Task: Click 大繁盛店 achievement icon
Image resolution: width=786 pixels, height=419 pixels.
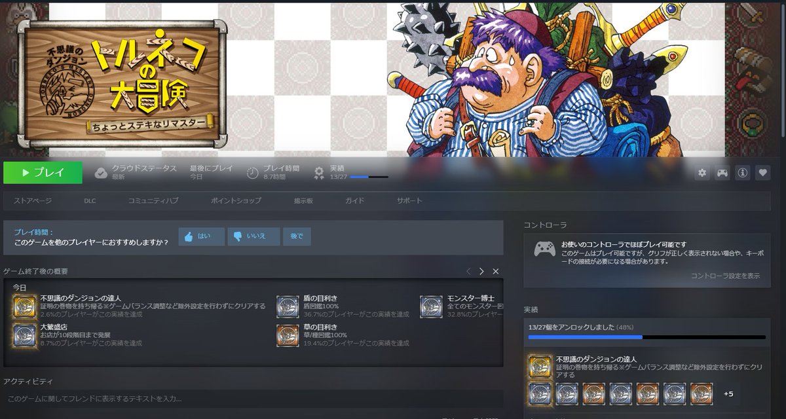Action: 25,335
